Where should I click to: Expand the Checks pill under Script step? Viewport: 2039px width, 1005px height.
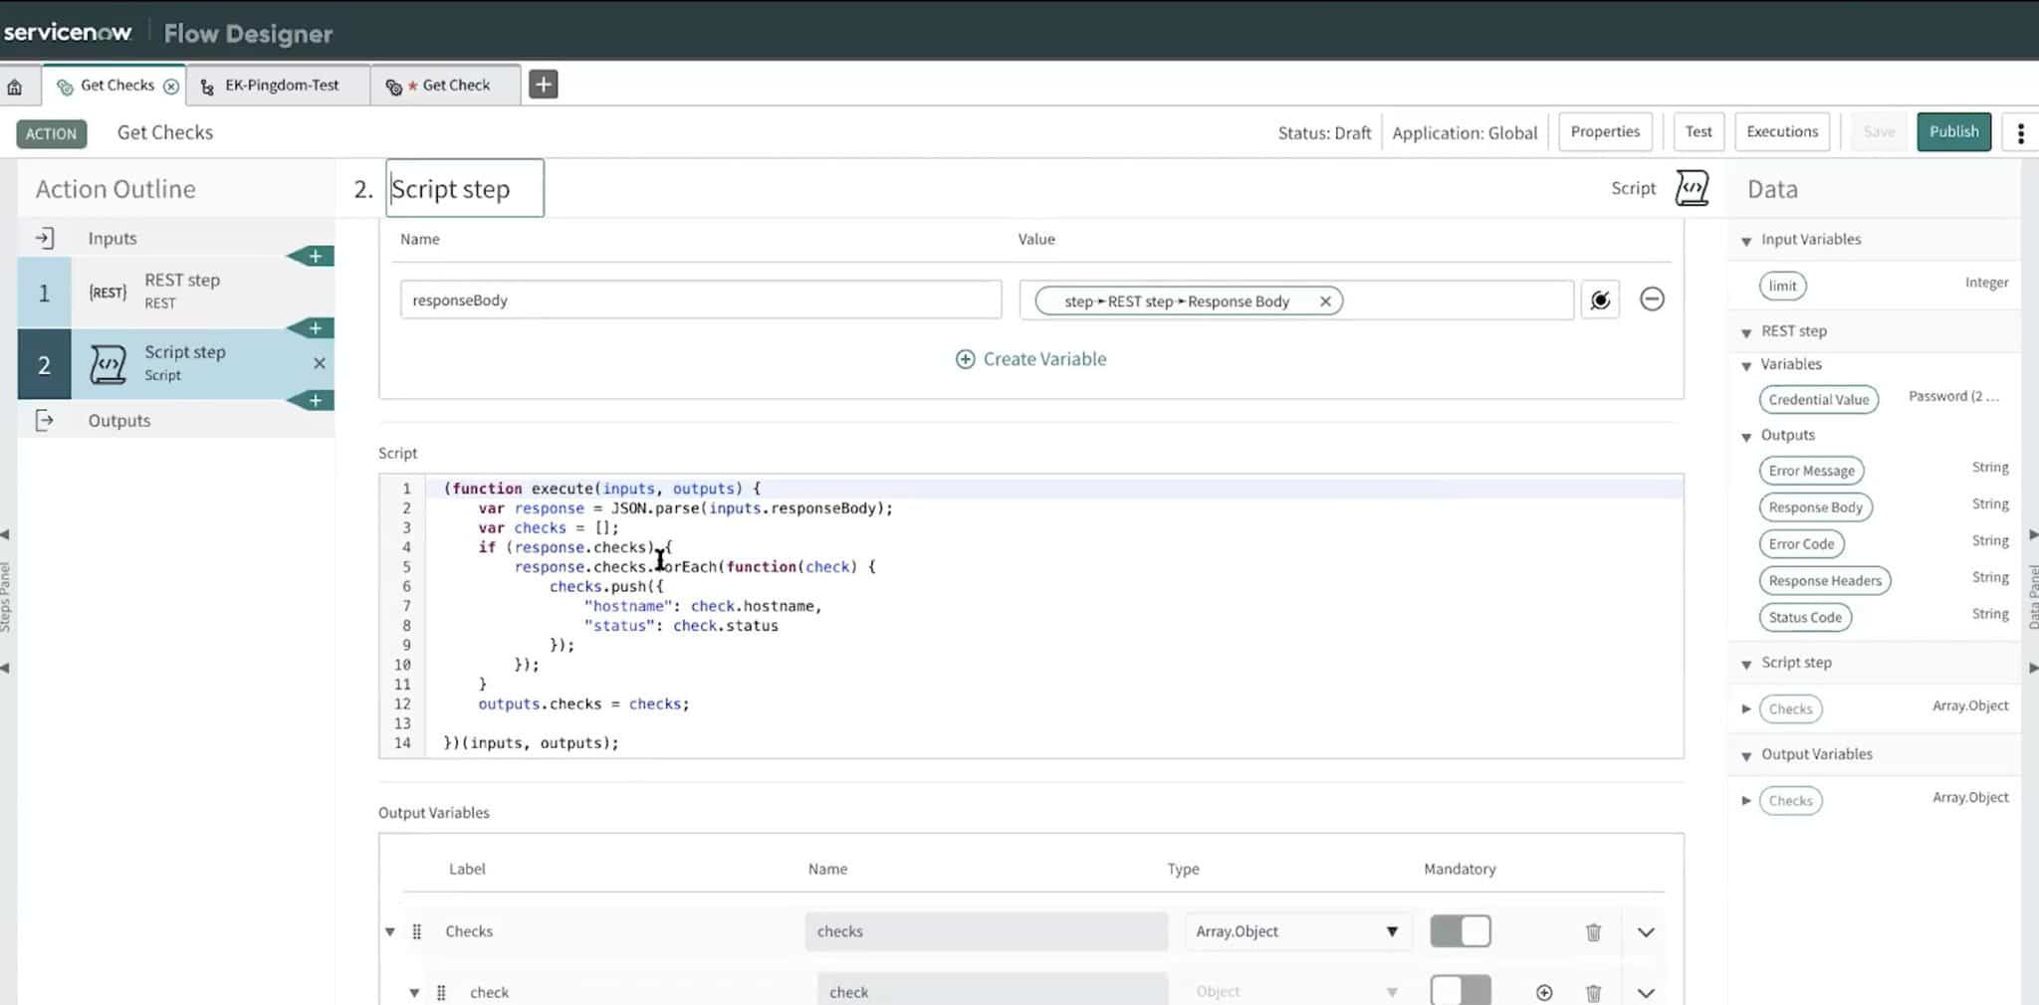1746,708
